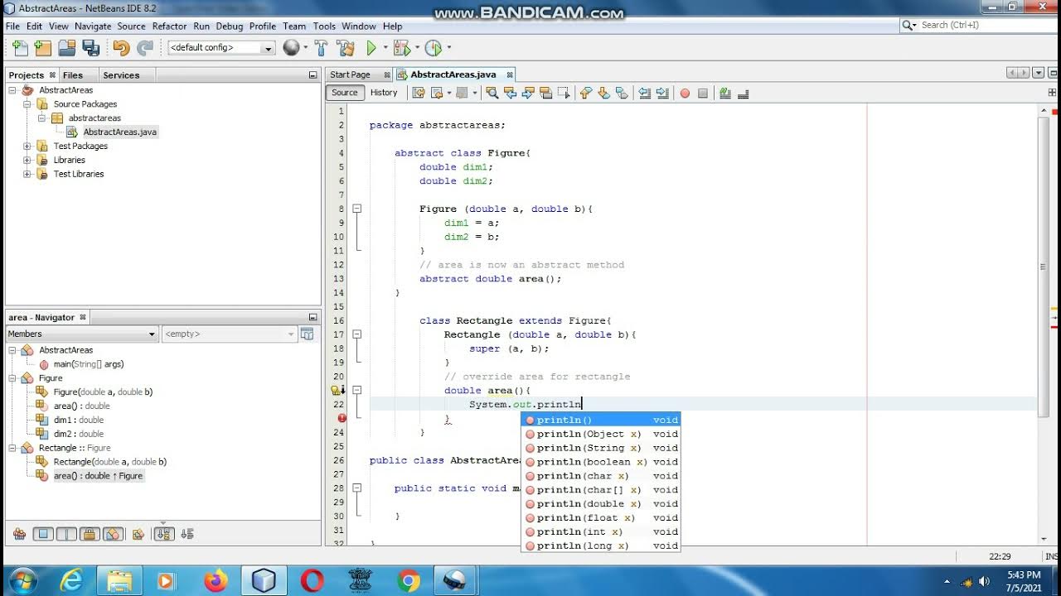
Task: Click the Windows Start button
Action: click(22, 581)
